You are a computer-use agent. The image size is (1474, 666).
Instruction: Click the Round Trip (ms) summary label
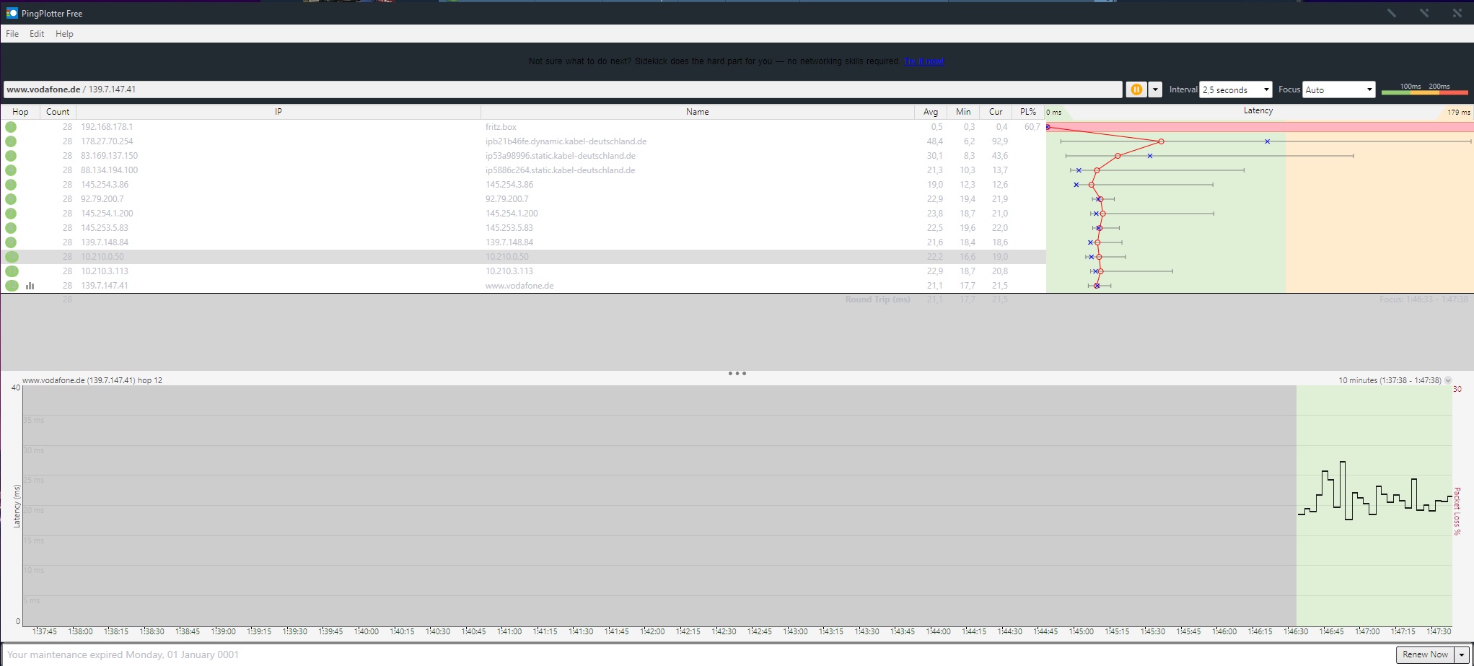click(x=877, y=299)
